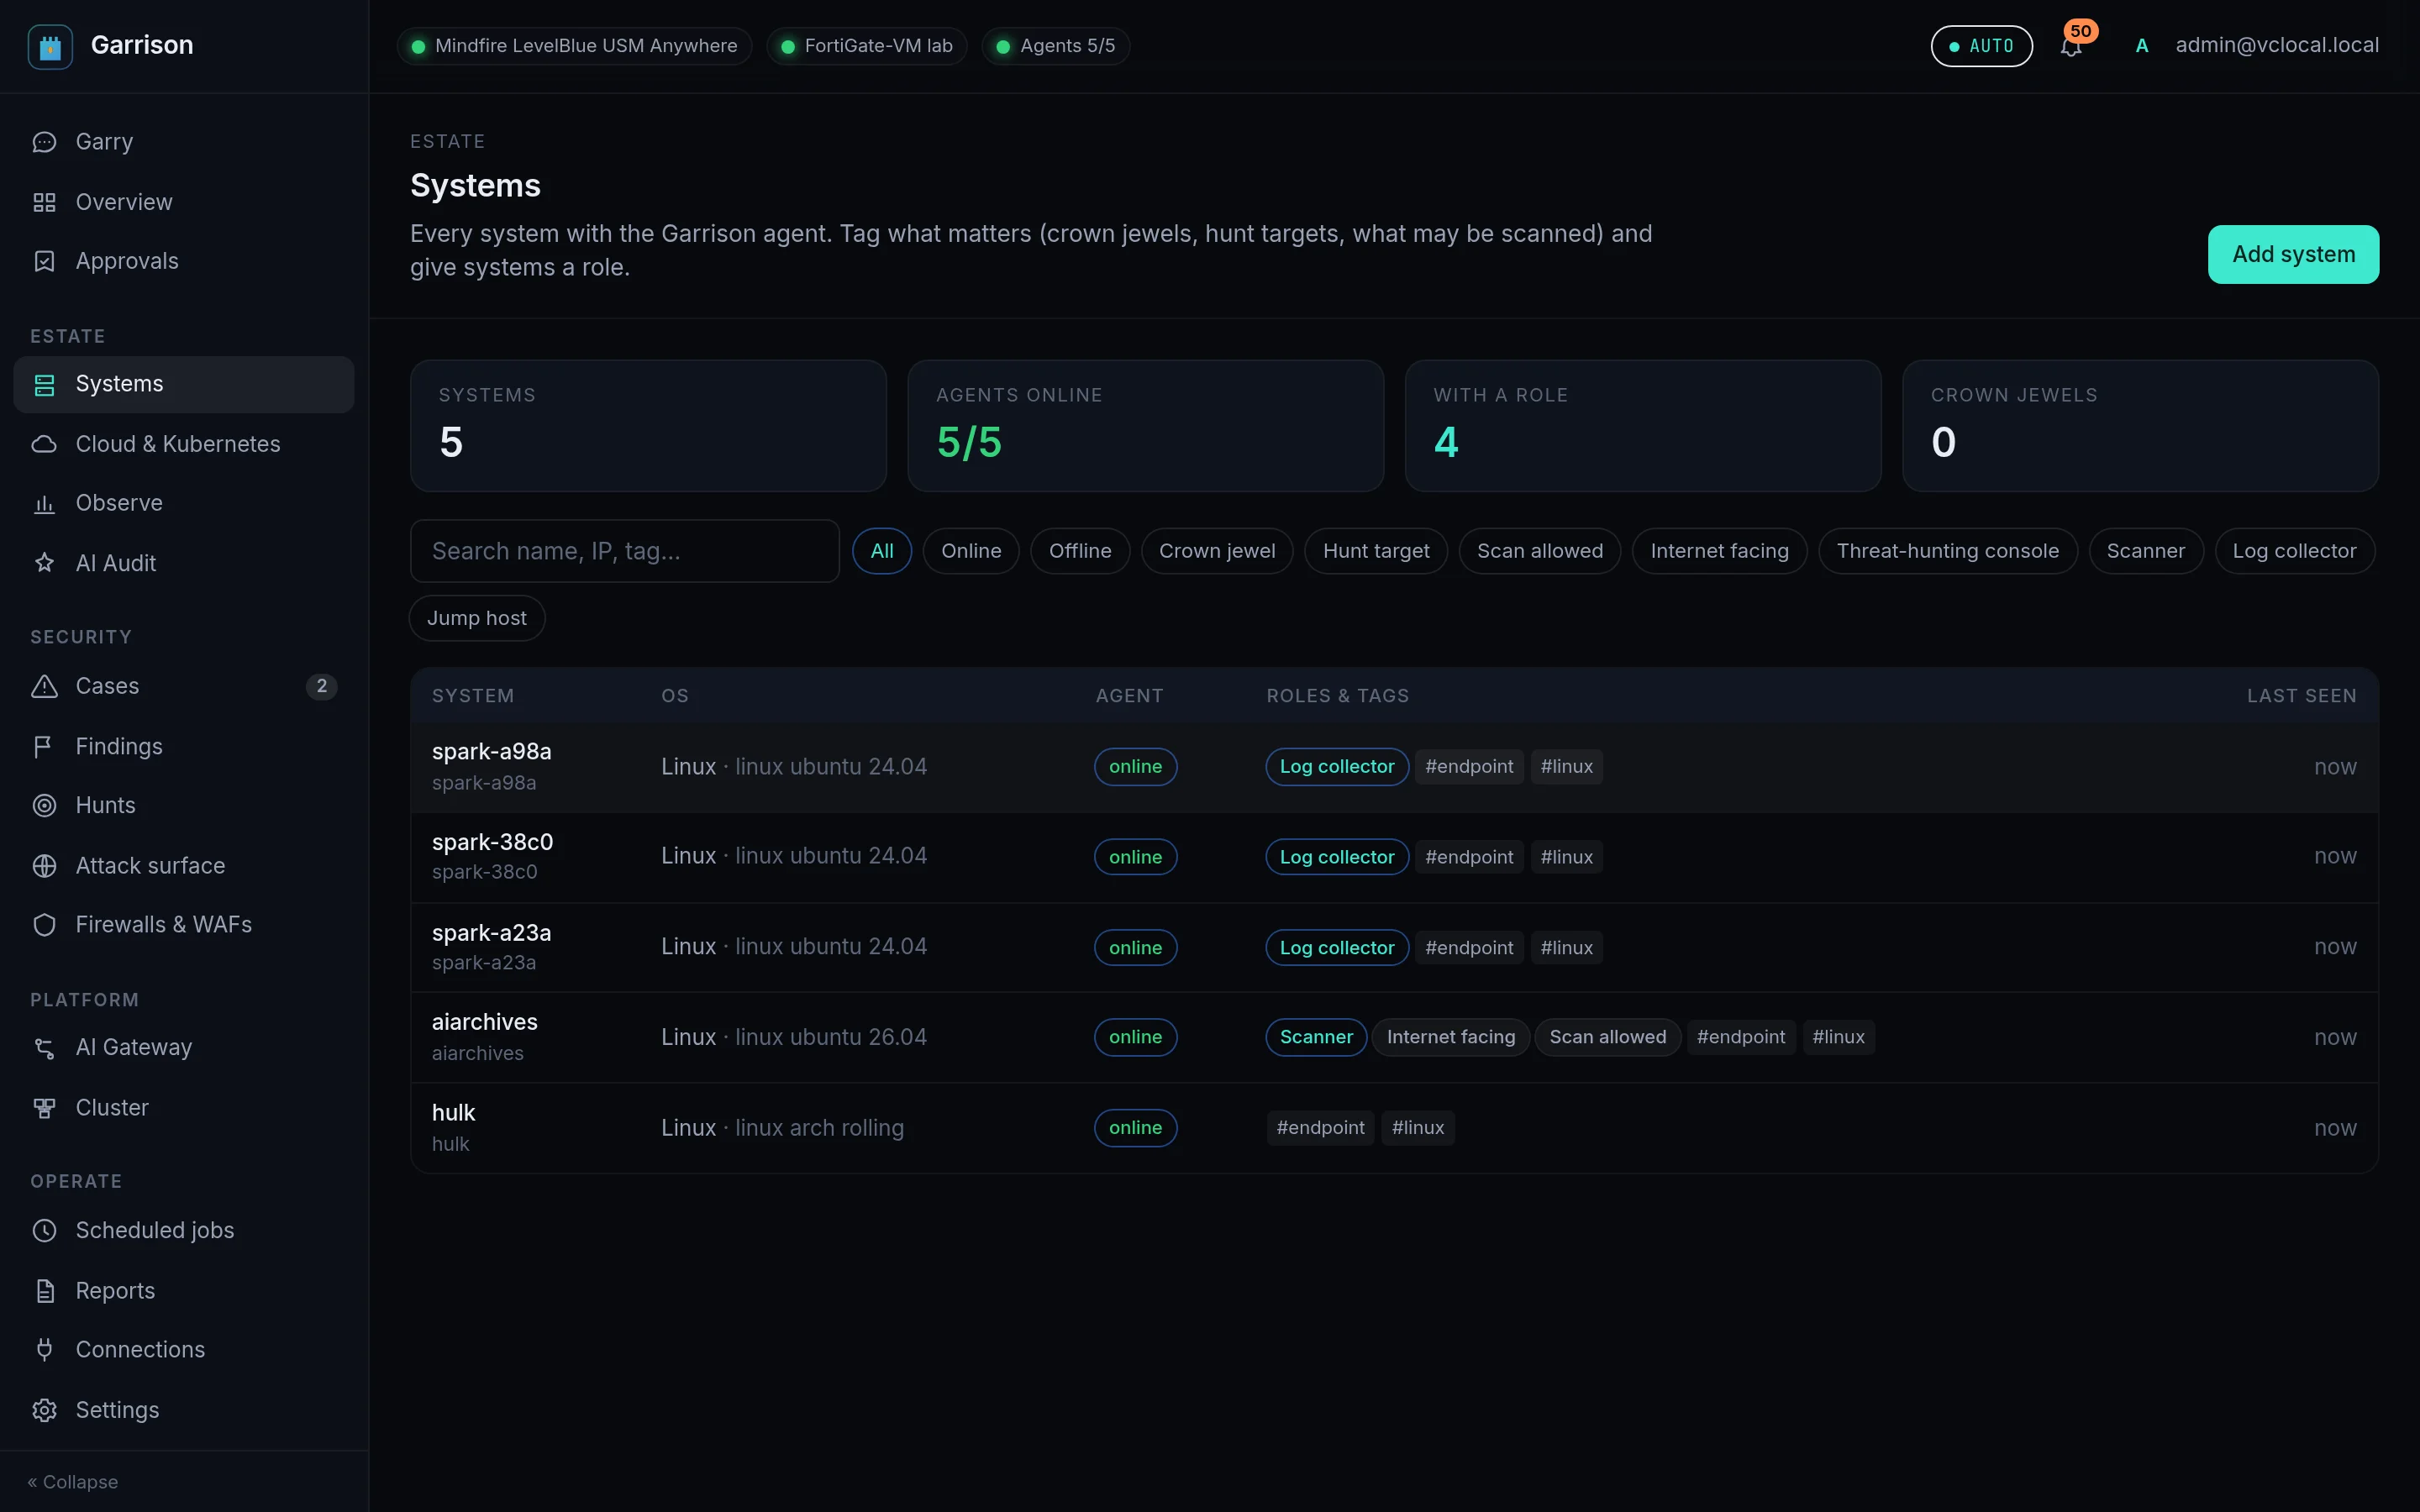The image size is (2420, 1512).
Task: Select the All filter chip
Action: coord(882,551)
